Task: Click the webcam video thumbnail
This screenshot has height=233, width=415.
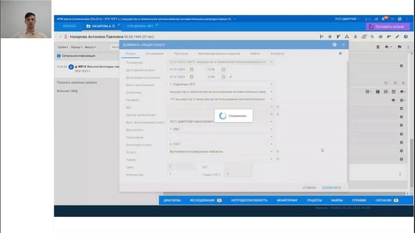Action: point(26,19)
